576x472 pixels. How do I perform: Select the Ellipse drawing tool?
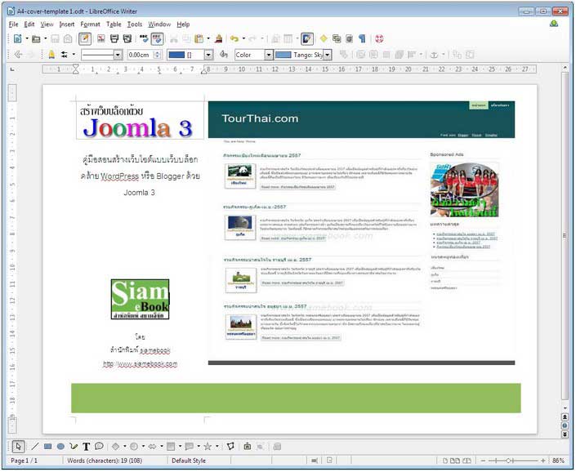(x=60, y=447)
